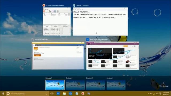Open the network tray icon
Image resolution: width=171 pixels, height=96 pixels.
pos(154,94)
